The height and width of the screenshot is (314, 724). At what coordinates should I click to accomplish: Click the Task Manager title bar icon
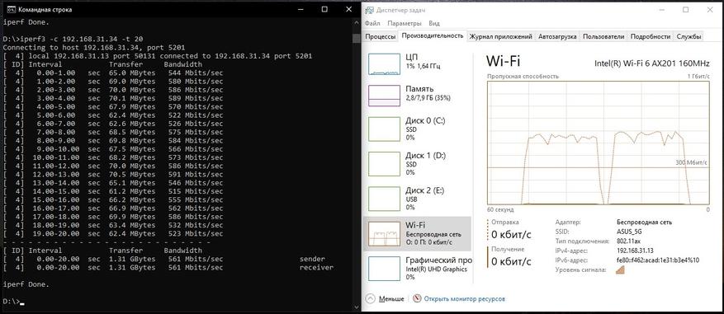[x=369, y=10]
